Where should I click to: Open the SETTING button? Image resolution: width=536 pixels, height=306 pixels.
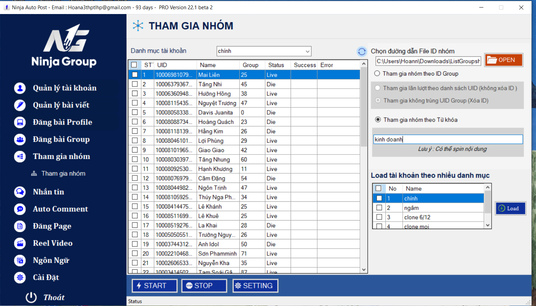(255, 286)
